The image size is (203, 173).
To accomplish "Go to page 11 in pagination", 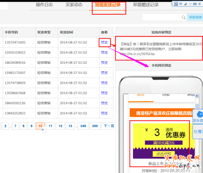I will [50, 126].
